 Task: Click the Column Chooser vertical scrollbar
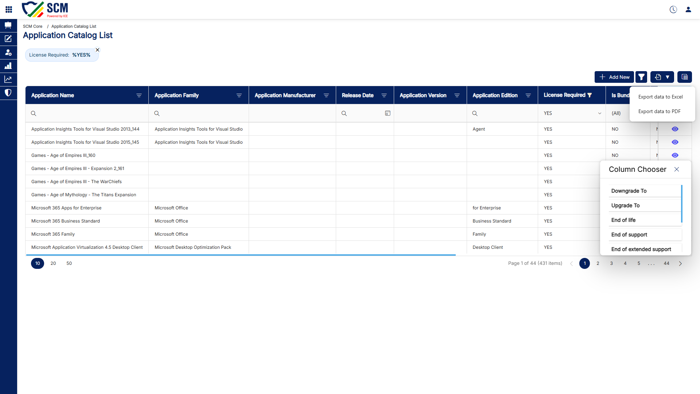click(681, 204)
